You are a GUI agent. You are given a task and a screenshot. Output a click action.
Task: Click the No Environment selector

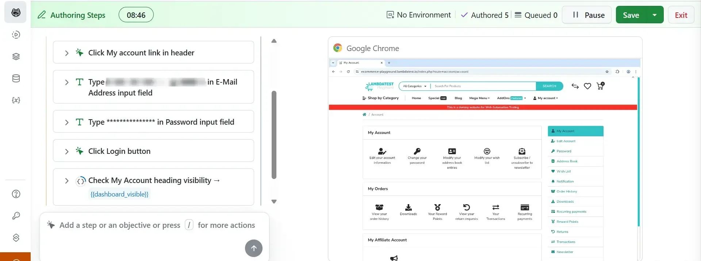419,15
